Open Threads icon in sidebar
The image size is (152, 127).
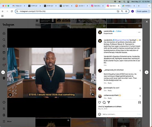pyautogui.click(x=4, y=115)
